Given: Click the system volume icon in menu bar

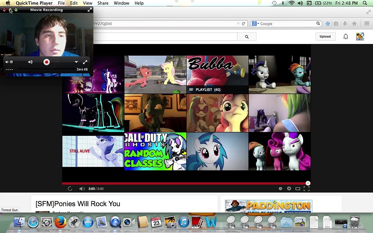Looking at the screenshot, I should [300, 3].
